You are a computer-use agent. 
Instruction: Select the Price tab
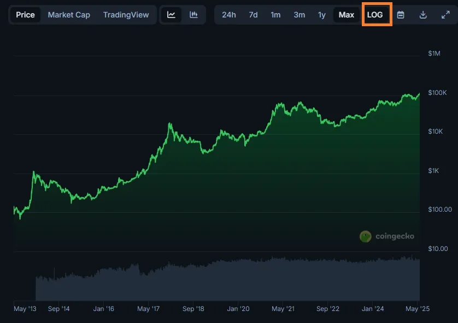(25, 15)
